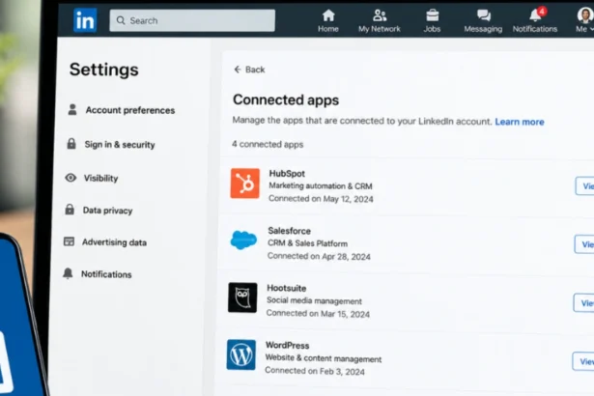Click the red notification count badge
The width and height of the screenshot is (594, 396).
542,12
